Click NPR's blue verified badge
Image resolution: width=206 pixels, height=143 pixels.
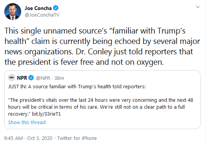click(31, 78)
